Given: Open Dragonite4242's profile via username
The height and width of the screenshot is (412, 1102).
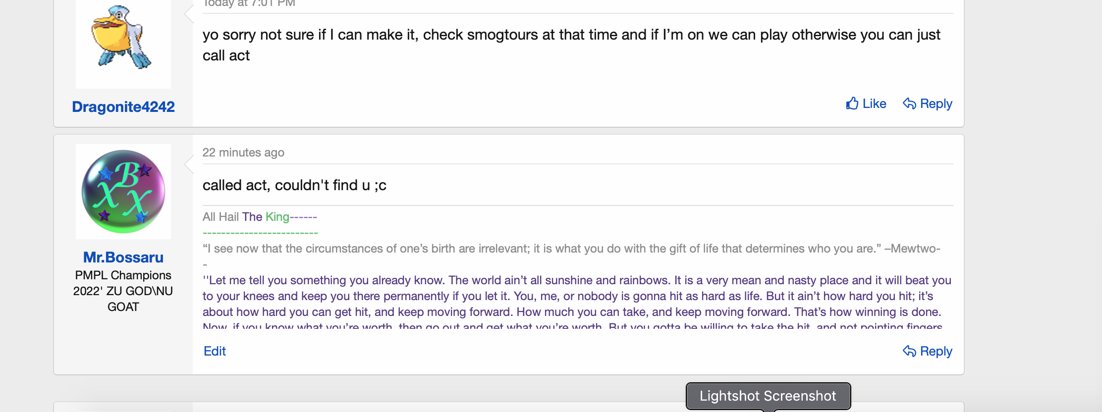Looking at the screenshot, I should tap(123, 106).
